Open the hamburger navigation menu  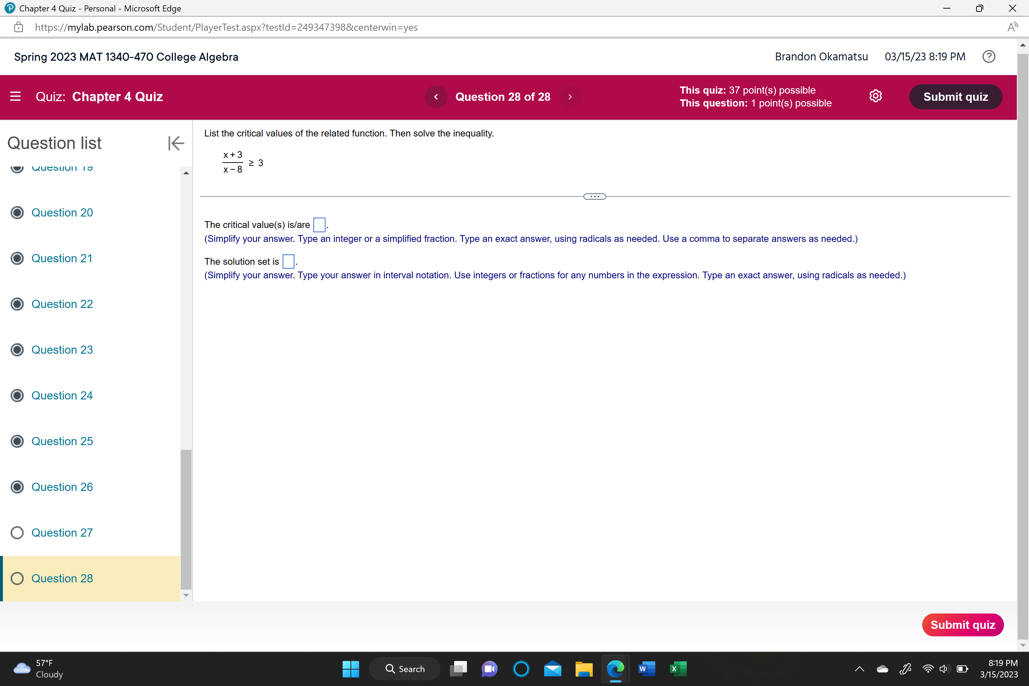[15, 96]
